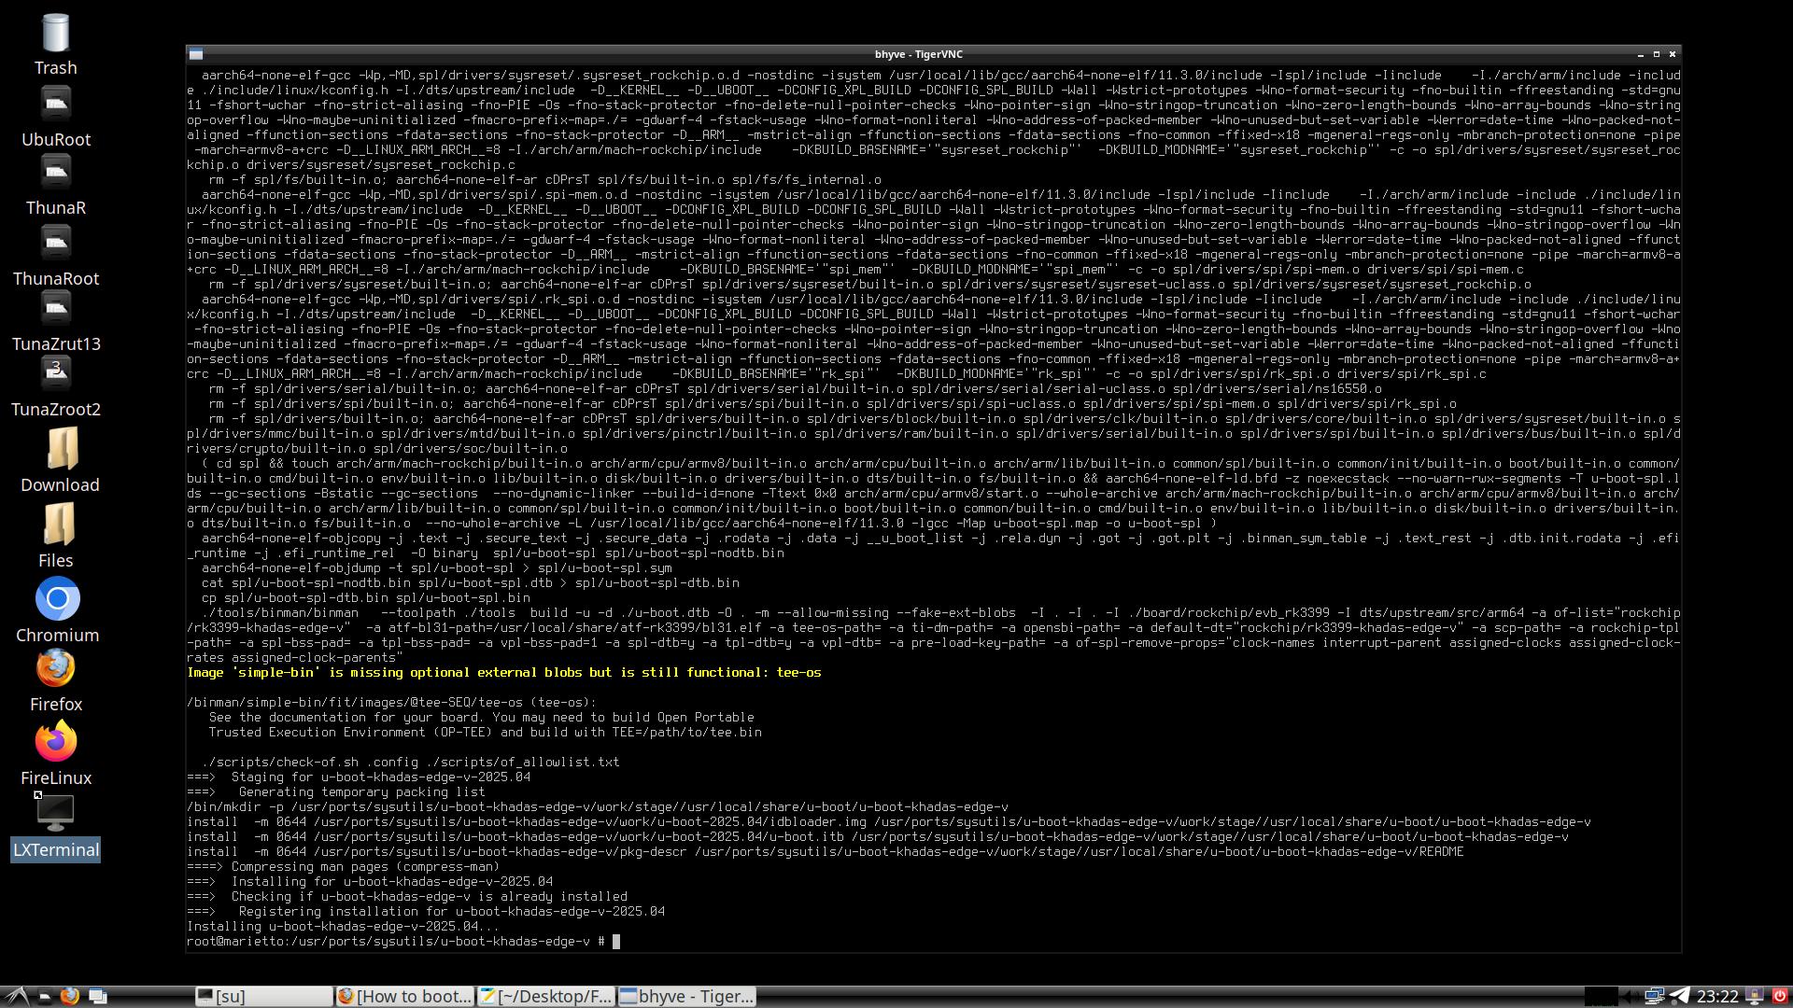Launch FireLinux from the desktop

(55, 742)
